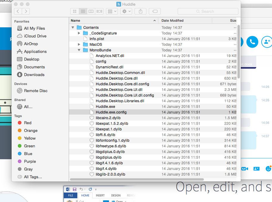Select the Info.plist file
Screen dimensions: 272x202
click(153, 39)
